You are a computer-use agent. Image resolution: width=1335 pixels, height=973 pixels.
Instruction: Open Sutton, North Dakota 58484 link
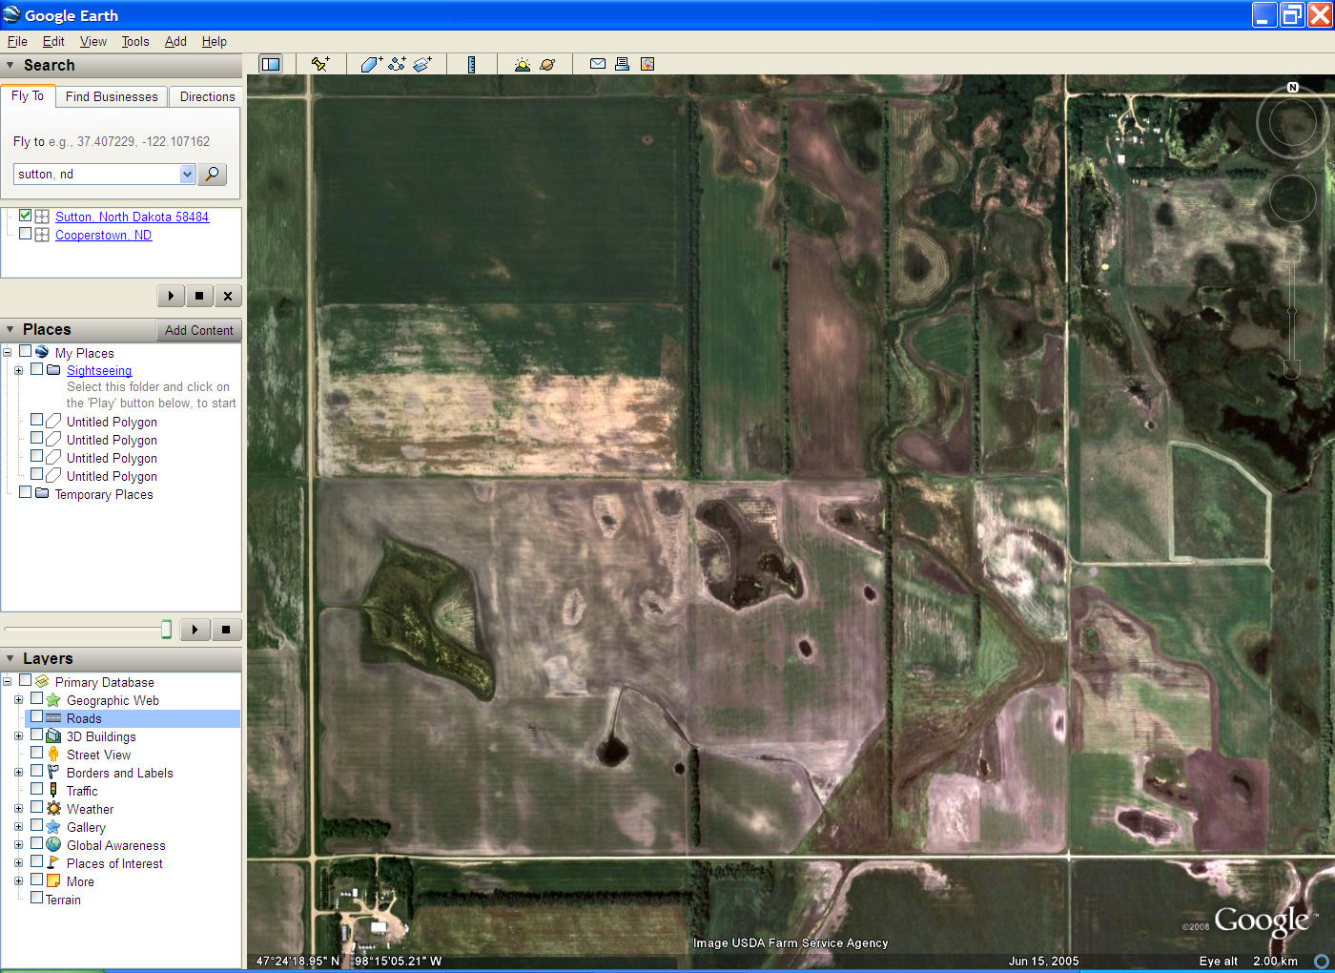(132, 217)
